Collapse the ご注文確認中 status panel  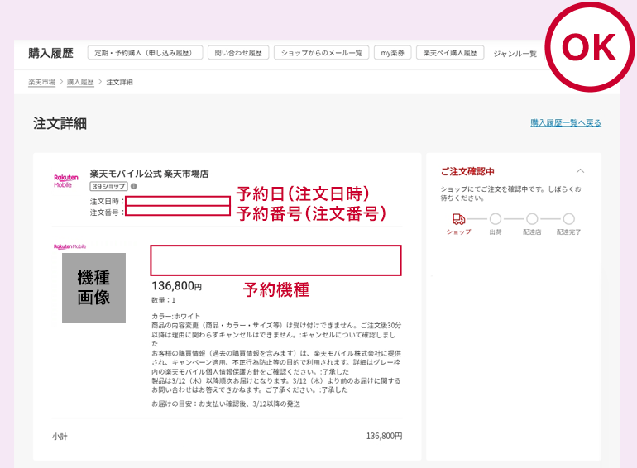[580, 171]
